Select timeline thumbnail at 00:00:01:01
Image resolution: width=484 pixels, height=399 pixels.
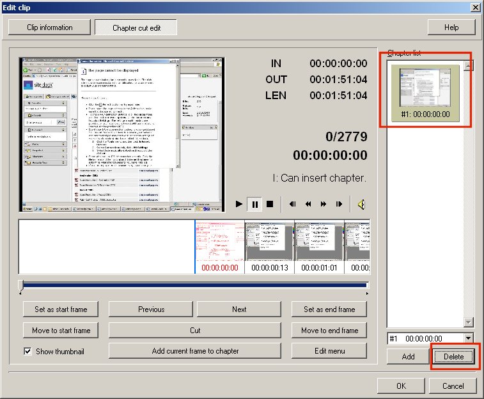pos(320,247)
